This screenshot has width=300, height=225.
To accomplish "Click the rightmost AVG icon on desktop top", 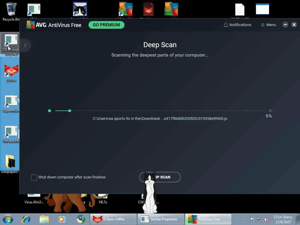I will 171,9.
